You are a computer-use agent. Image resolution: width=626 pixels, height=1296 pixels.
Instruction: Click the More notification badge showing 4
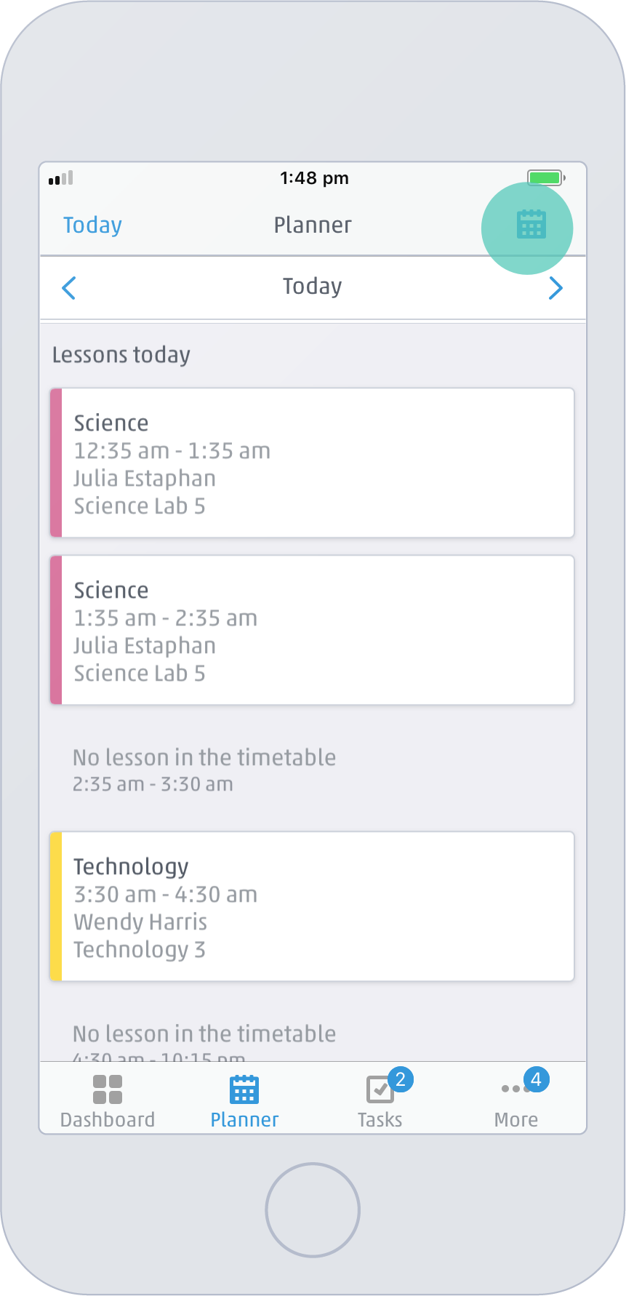[x=537, y=1080]
